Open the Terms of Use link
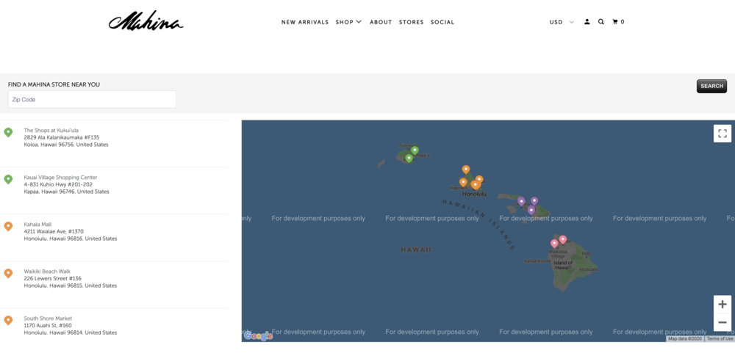This screenshot has width=735, height=353. pos(720,338)
